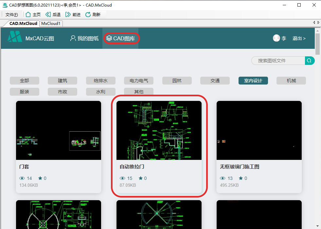Select the 交通 category filter
Image resolution: width=321 pixels, height=229 pixels.
click(x=215, y=81)
